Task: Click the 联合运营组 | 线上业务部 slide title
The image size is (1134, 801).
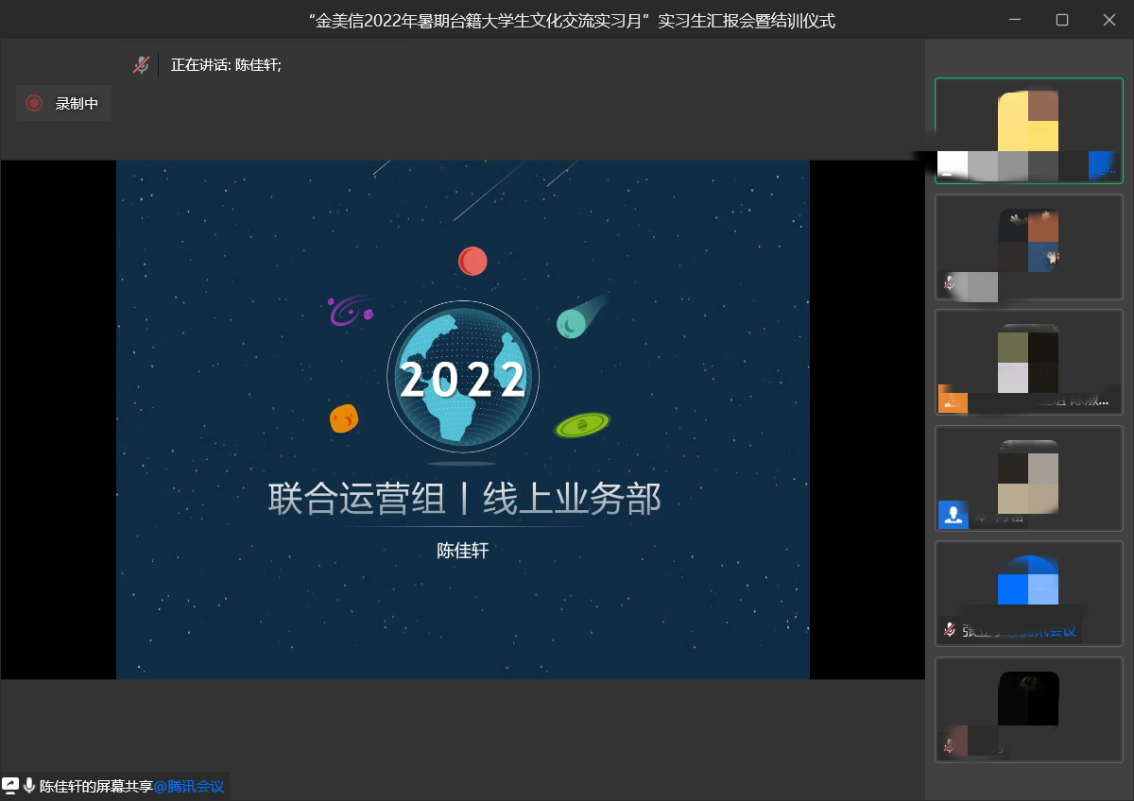Action: point(463,499)
